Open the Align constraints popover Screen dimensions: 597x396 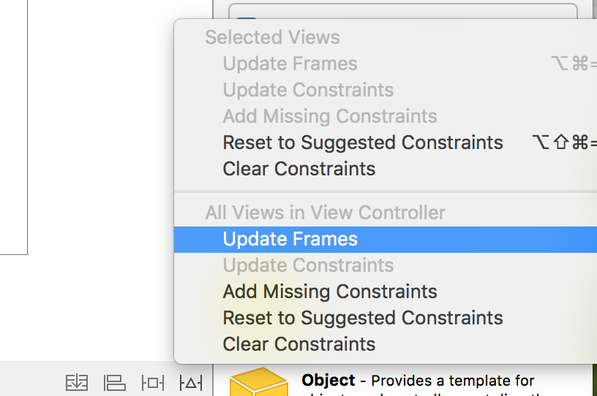pos(115,381)
